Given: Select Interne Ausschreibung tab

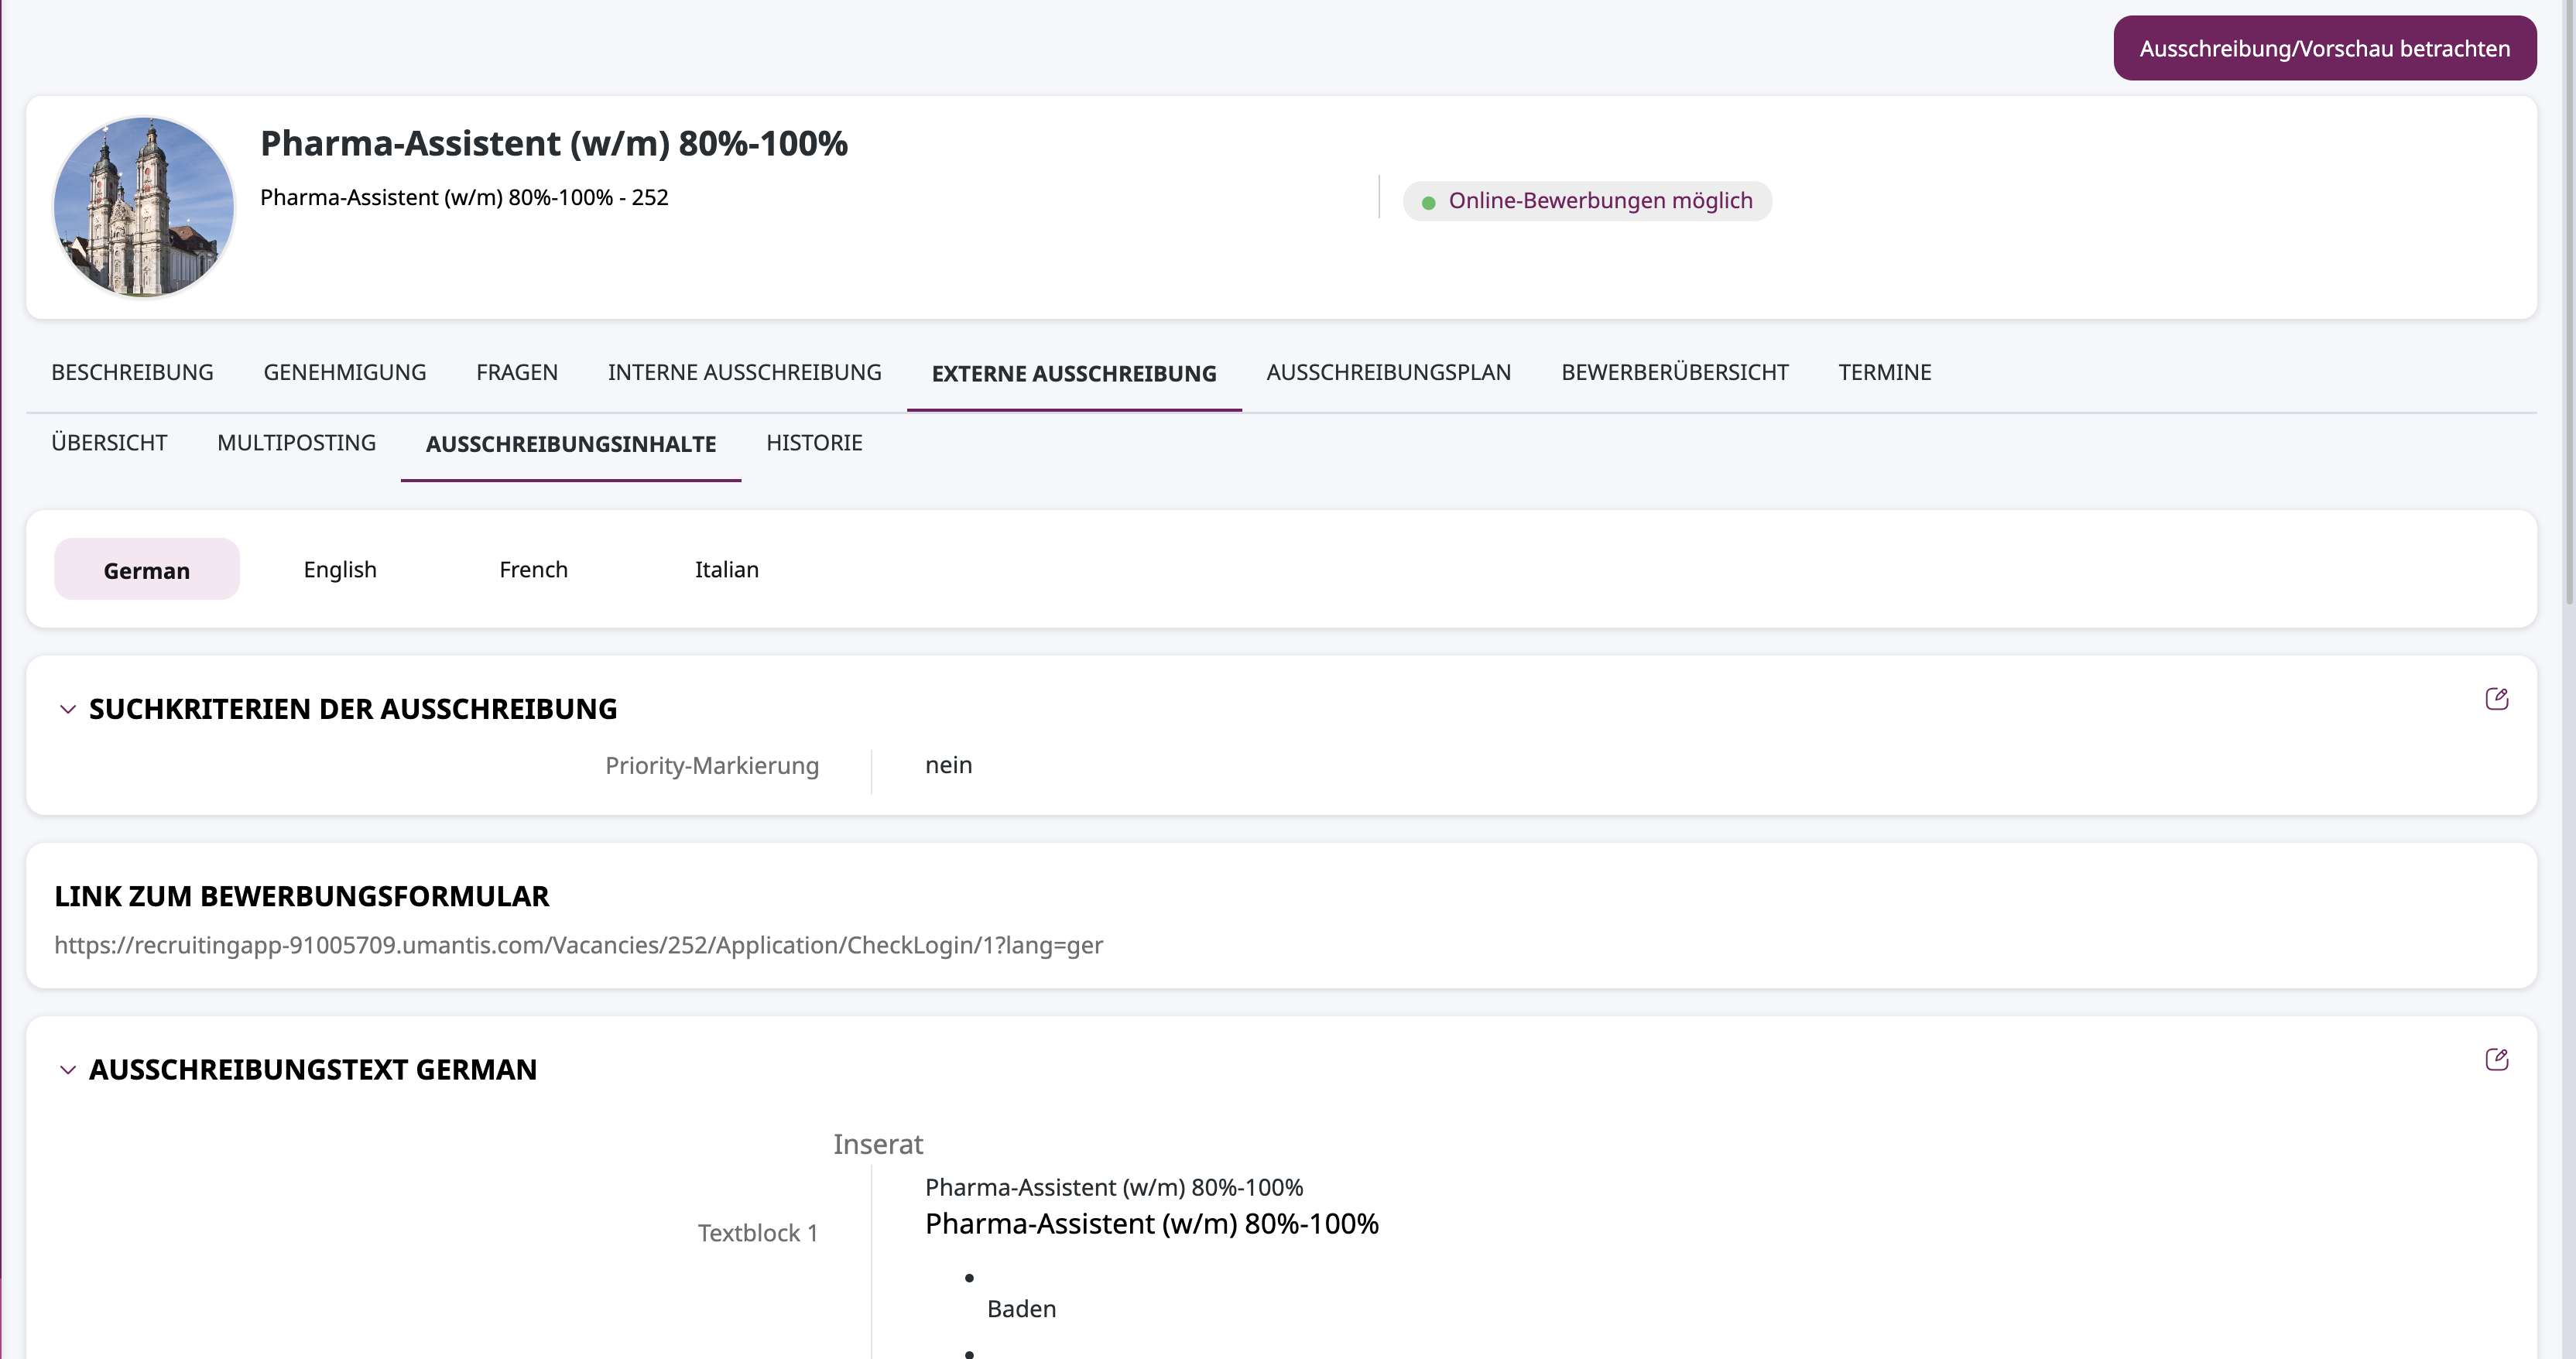Looking at the screenshot, I should (744, 372).
